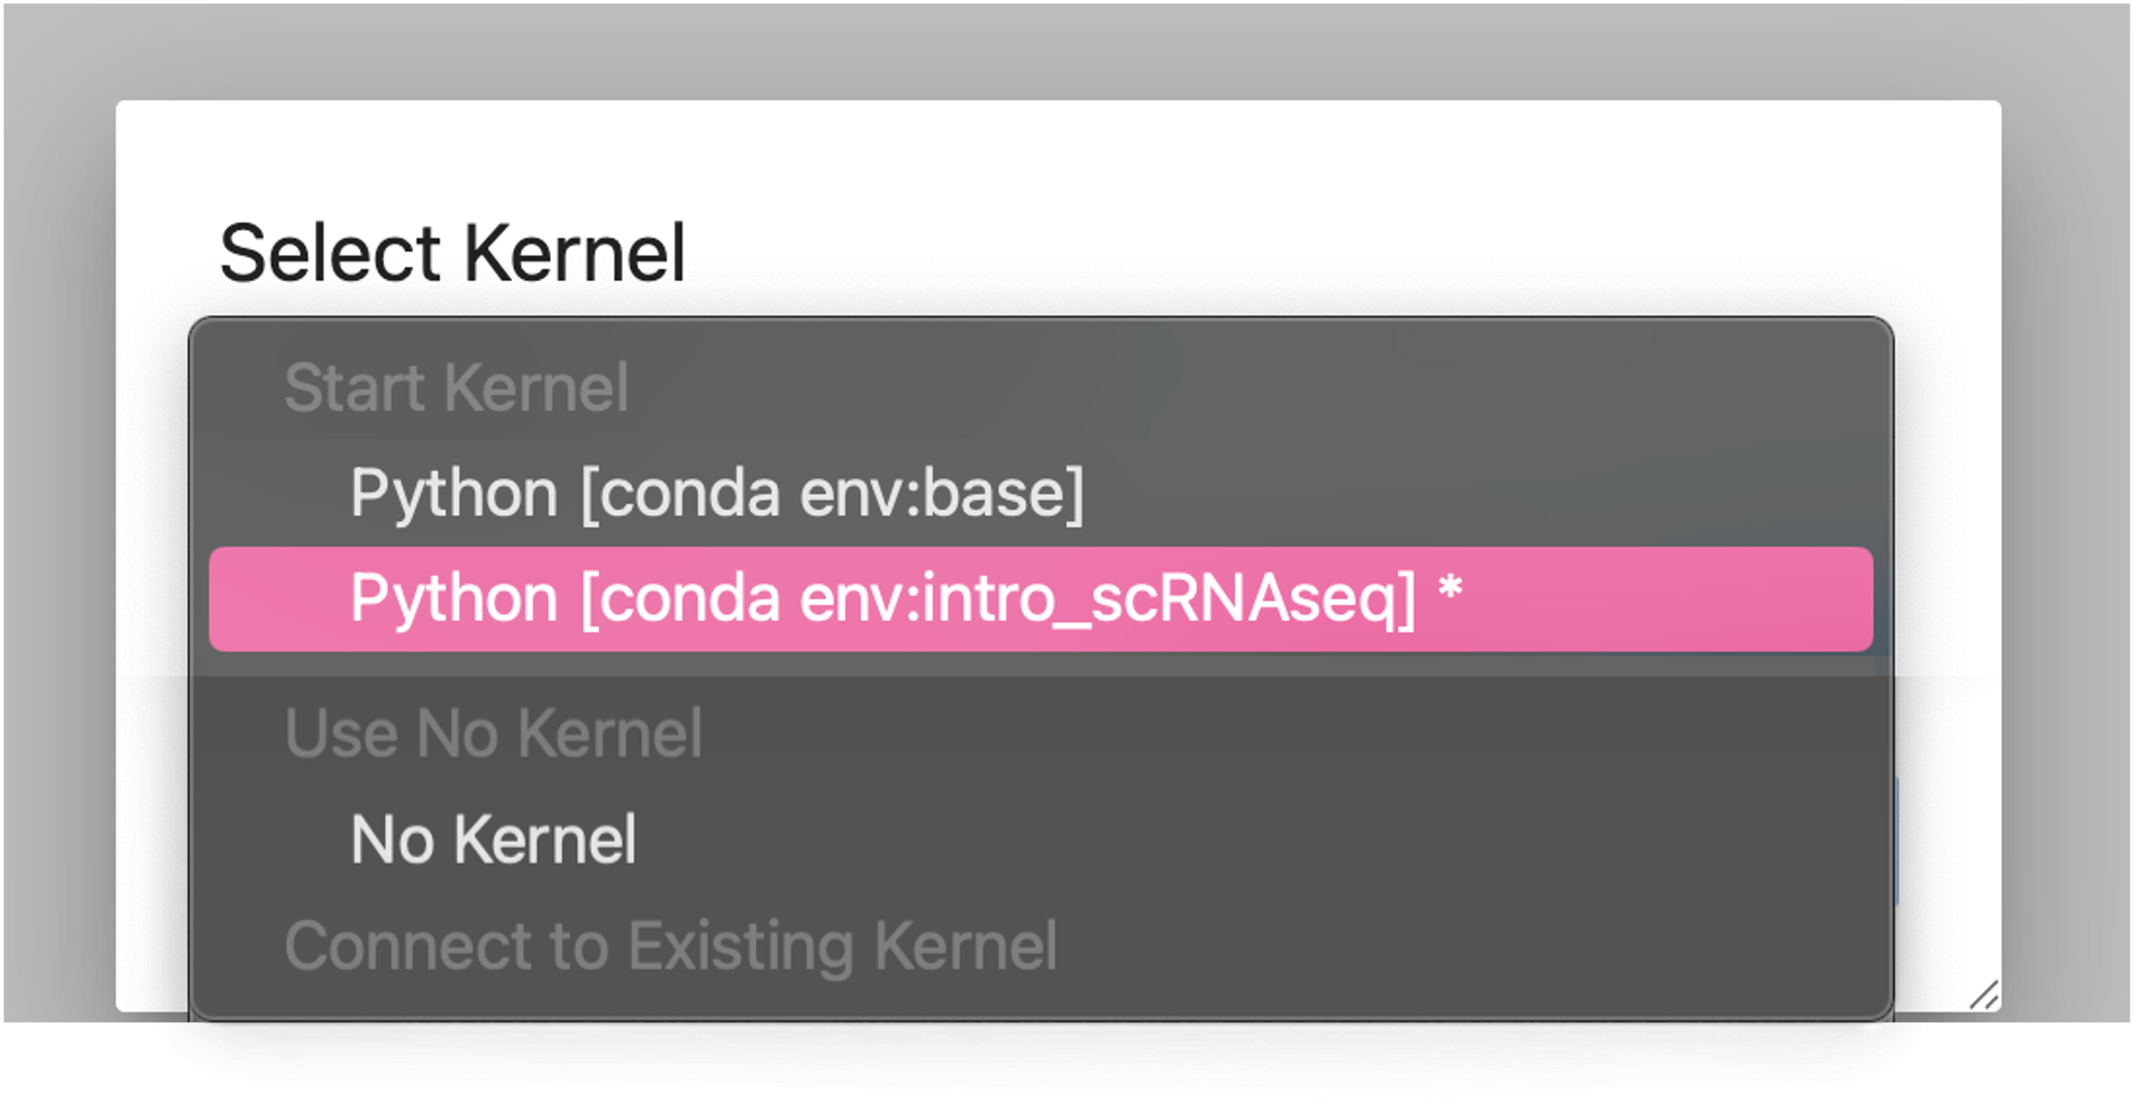Click the Select Kernel dialog title
This screenshot has height=1117, width=2133.
click(x=452, y=253)
